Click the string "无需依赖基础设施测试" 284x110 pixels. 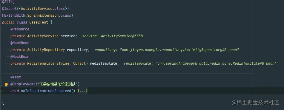tap(58, 84)
